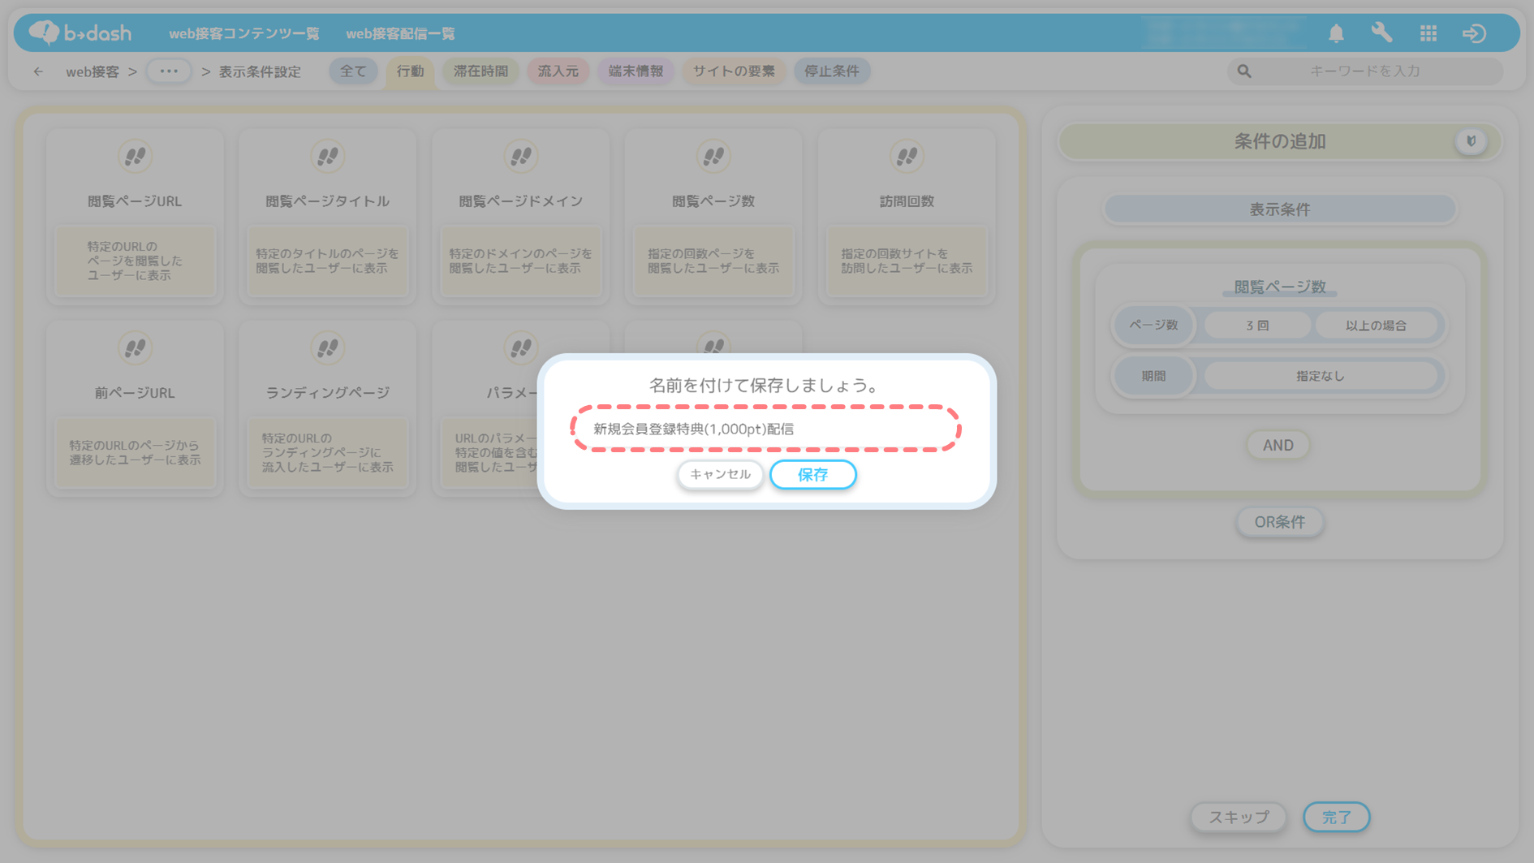Click the 閲覧ページ数 condition title
This screenshot has width=1534, height=863.
pos(1280,287)
